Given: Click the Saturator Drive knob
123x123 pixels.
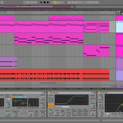Looking at the screenshot, I should click(51, 99).
